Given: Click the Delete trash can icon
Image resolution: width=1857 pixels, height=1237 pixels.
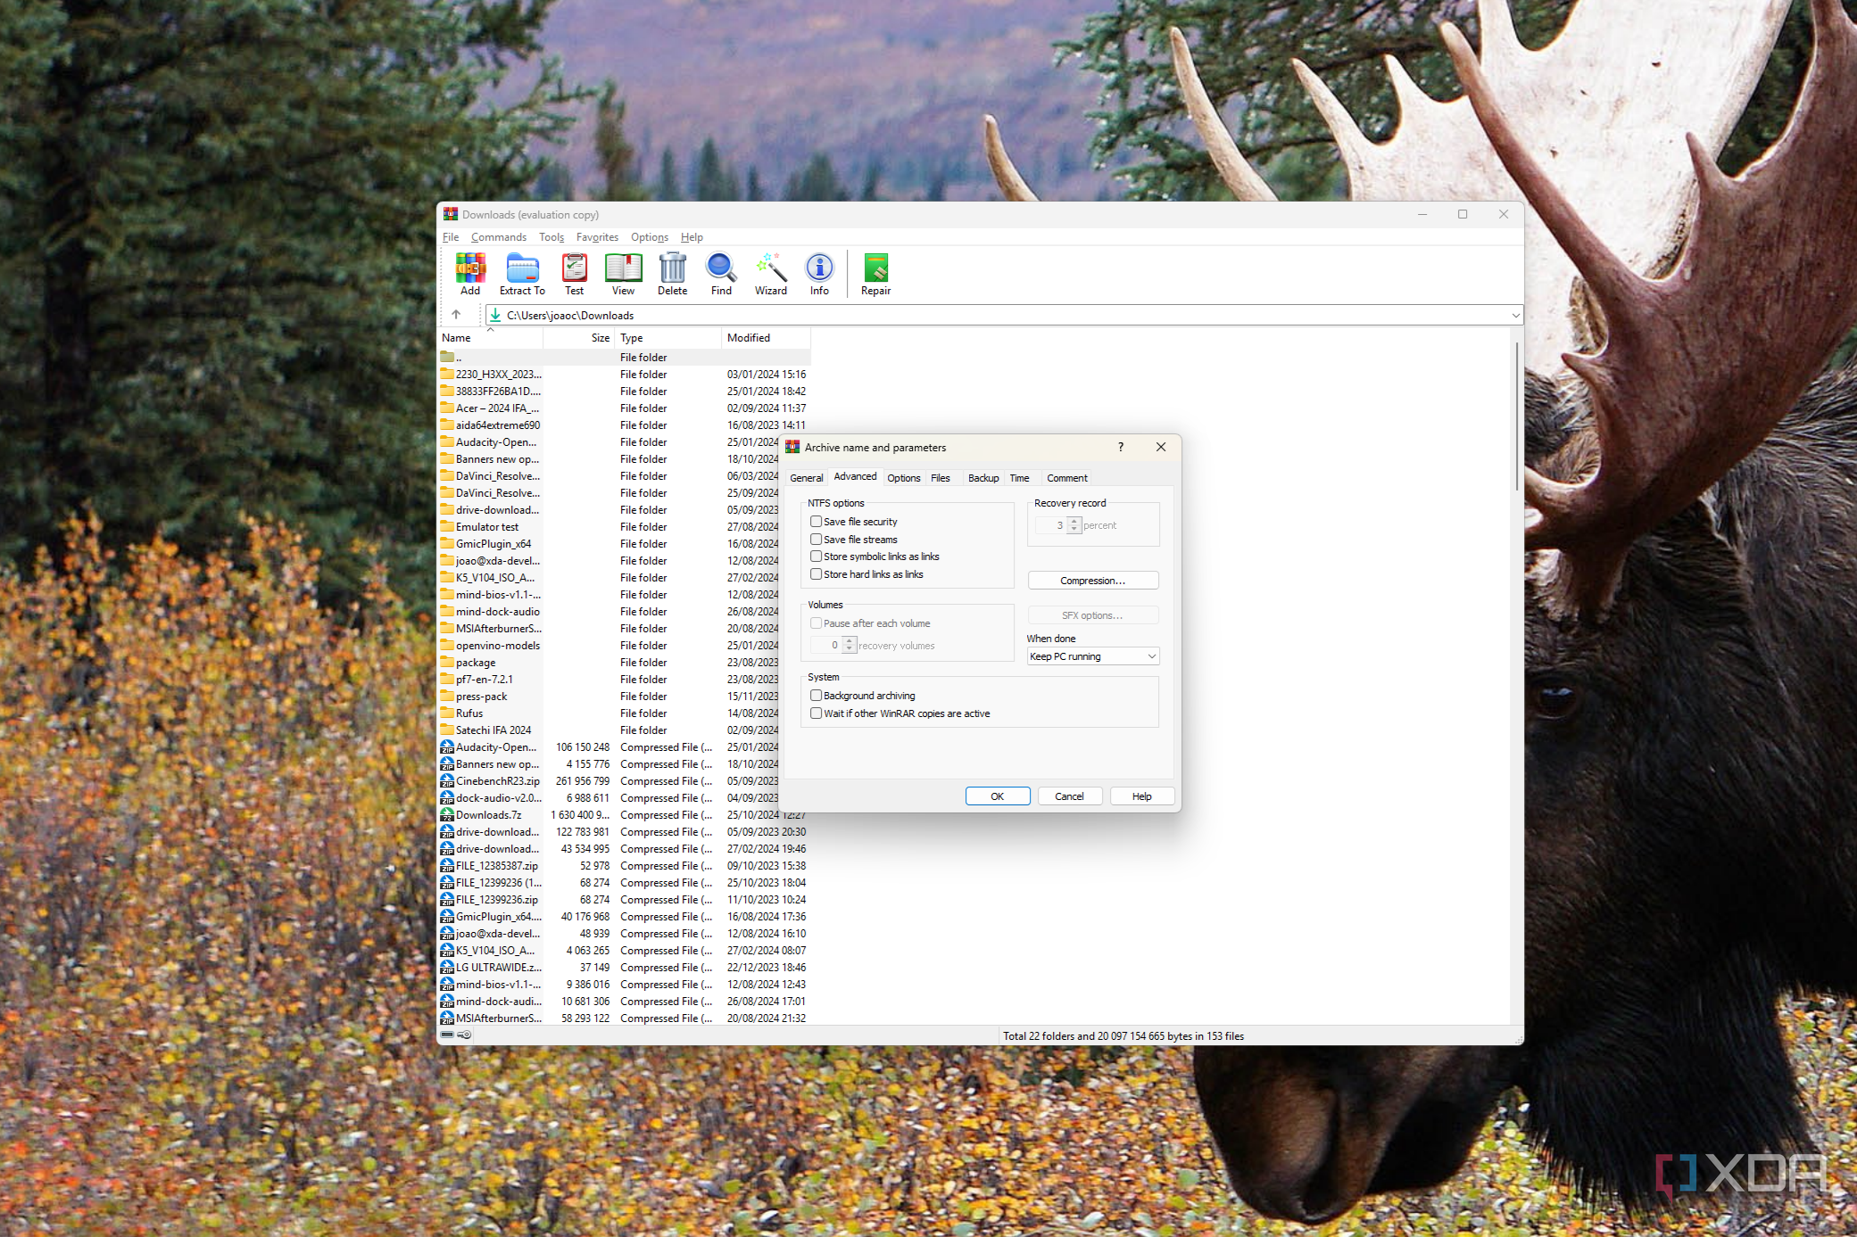Looking at the screenshot, I should (672, 274).
